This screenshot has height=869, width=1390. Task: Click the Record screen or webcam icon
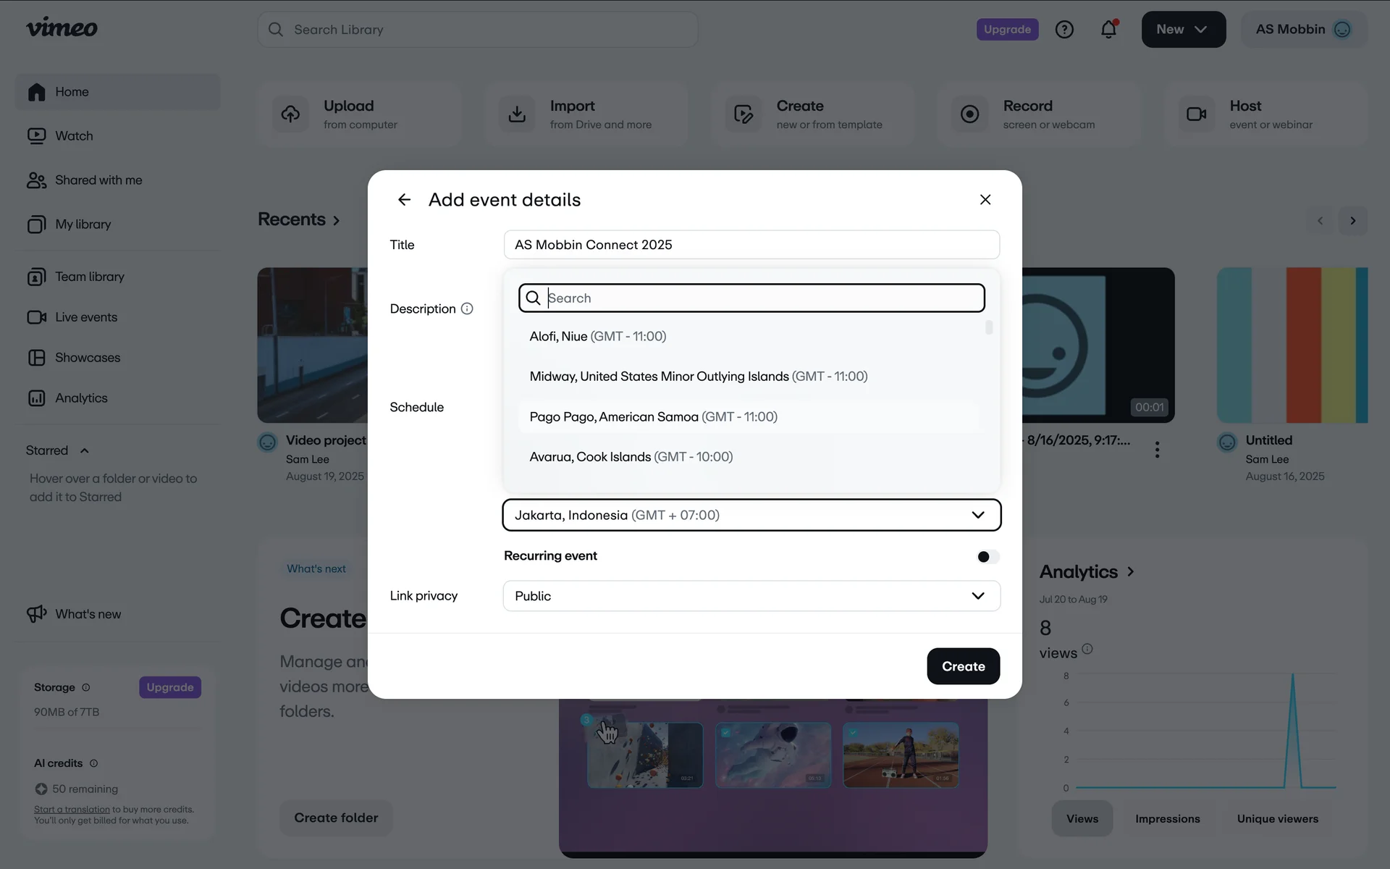pyautogui.click(x=969, y=114)
